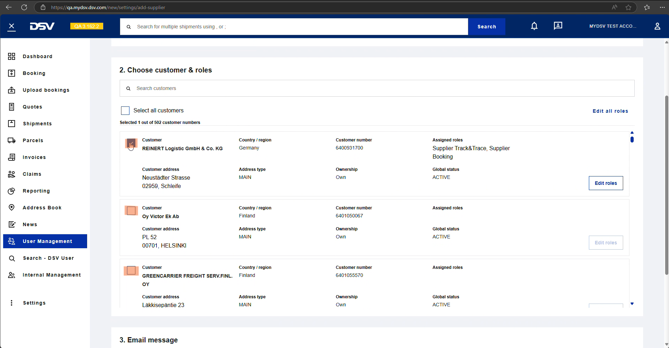Check the Select all customers checkbox
The width and height of the screenshot is (669, 348).
click(125, 111)
